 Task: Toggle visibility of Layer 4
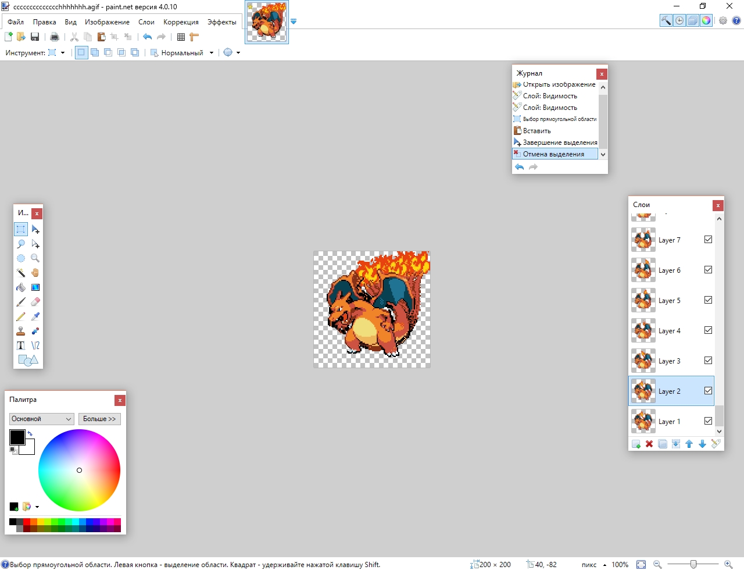[708, 330]
